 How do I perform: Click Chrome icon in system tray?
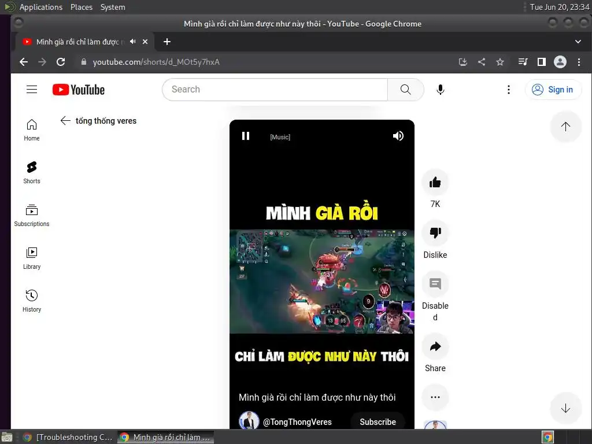click(x=548, y=437)
